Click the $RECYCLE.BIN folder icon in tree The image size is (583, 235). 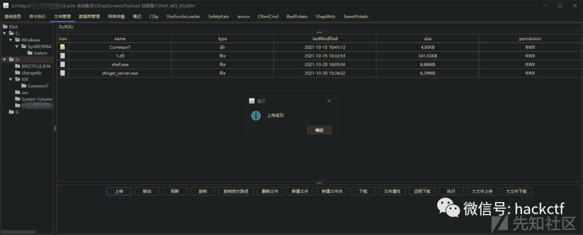pyautogui.click(x=17, y=66)
